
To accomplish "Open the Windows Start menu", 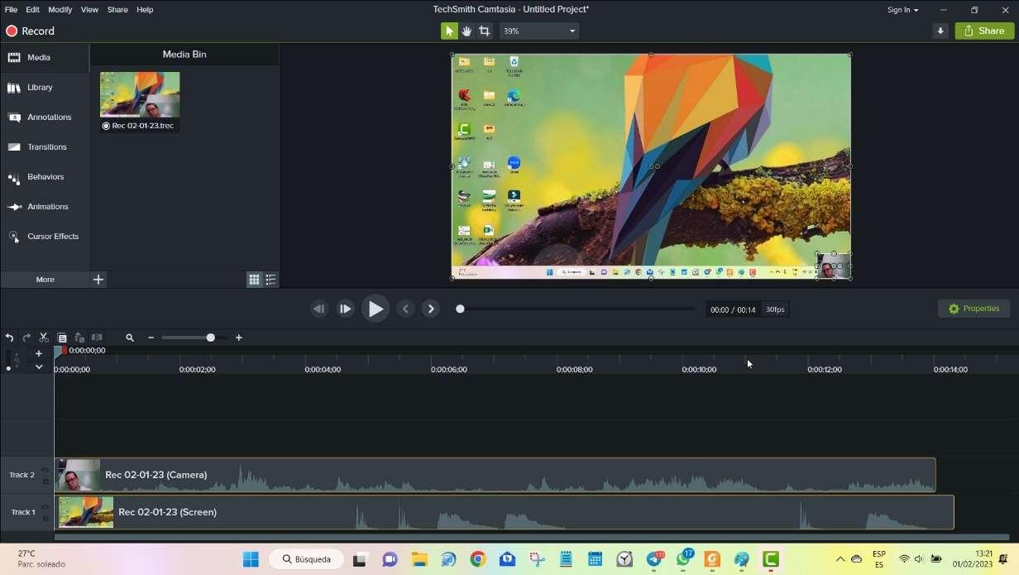I will click(x=251, y=559).
